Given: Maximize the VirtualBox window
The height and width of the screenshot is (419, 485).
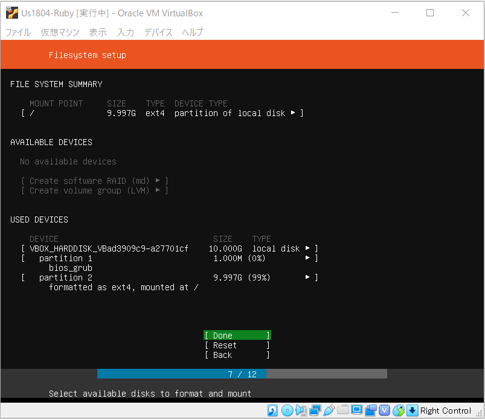Looking at the screenshot, I should [430, 13].
